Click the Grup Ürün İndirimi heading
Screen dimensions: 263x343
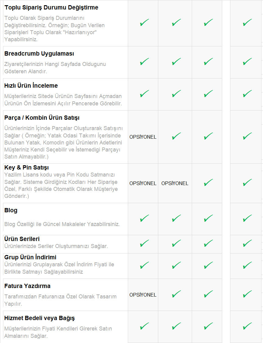[30, 257]
